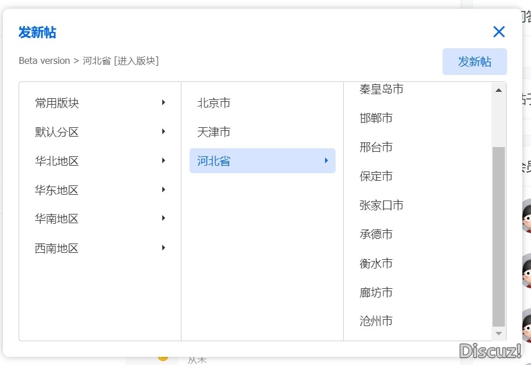Close the 发新帖 dialog
This screenshot has height=365, width=531.
point(498,32)
